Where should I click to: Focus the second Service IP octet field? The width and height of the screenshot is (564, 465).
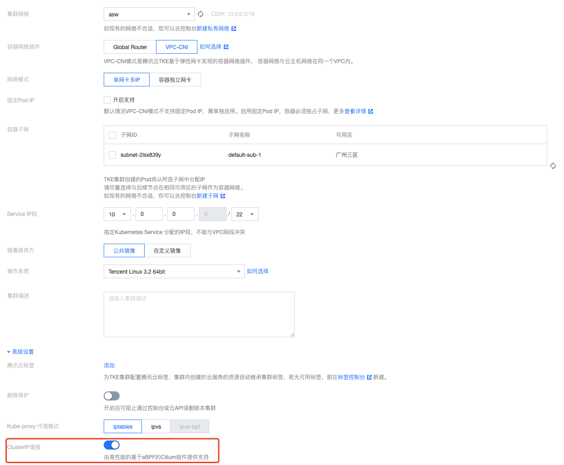coord(149,214)
